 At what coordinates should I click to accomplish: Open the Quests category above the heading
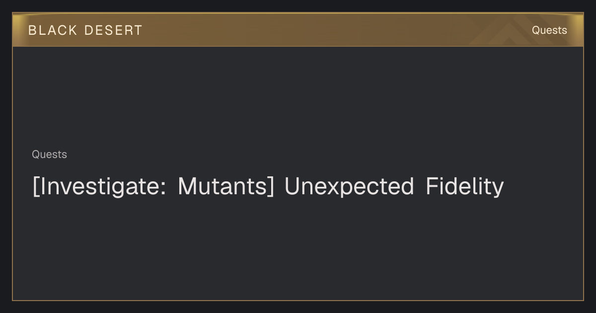pyautogui.click(x=49, y=155)
